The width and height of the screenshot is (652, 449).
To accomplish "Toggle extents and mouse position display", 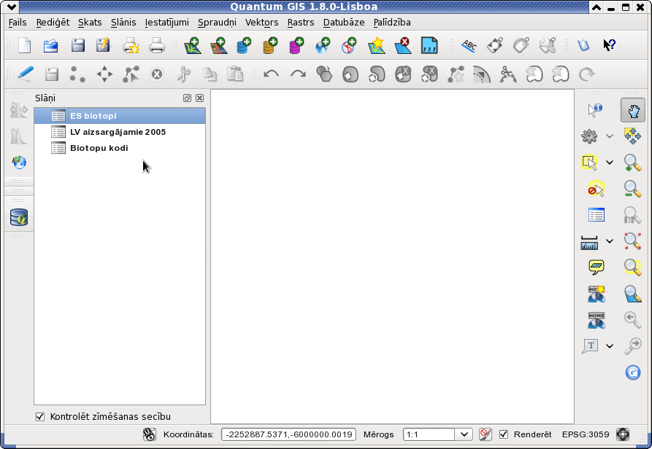I will click(x=149, y=434).
